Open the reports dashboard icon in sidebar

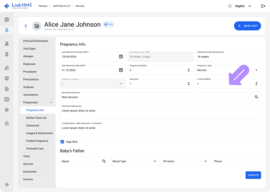point(7,99)
